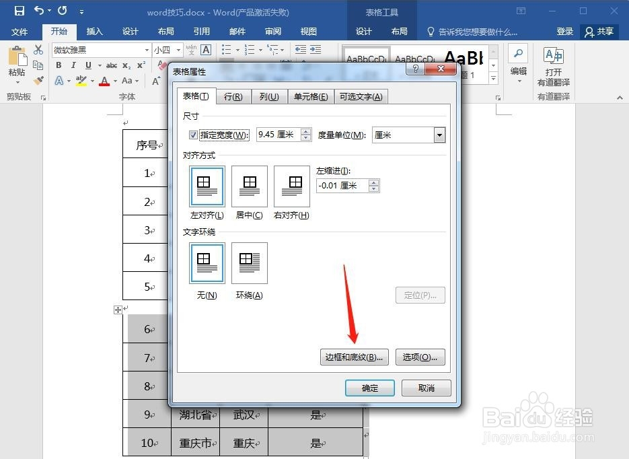Toggle Bold formatting
Screen dimensions: 629x459
(59, 65)
